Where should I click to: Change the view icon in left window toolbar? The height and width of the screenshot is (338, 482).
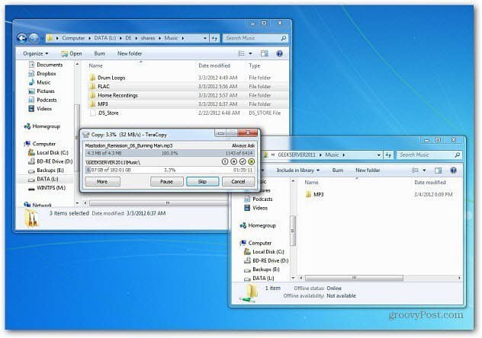tap(241, 54)
